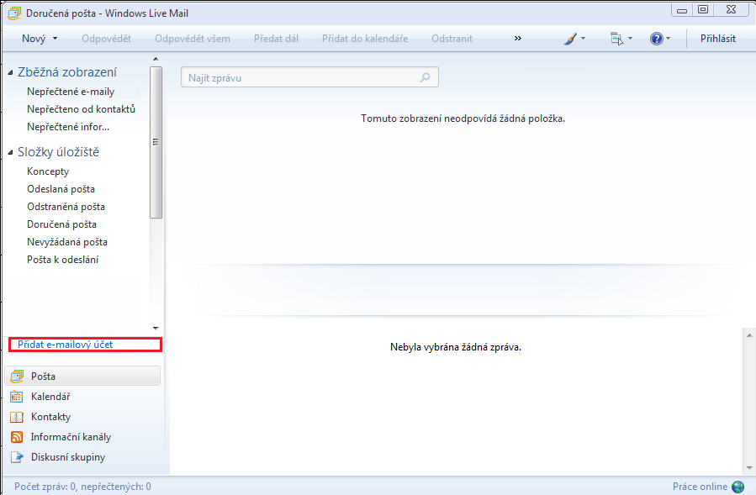Click the Přihlásit sign-in button
The image size is (756, 495).
[x=718, y=39]
